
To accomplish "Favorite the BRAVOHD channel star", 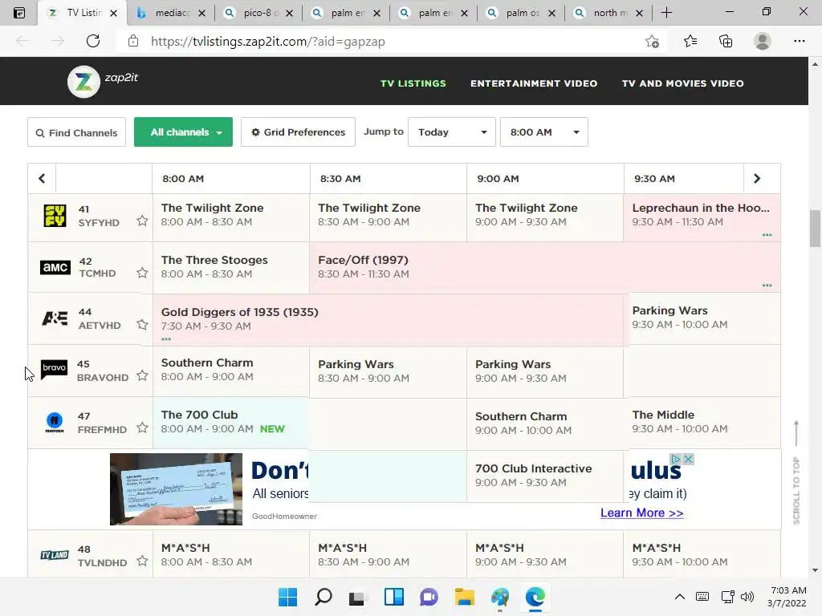I will tap(142, 375).
